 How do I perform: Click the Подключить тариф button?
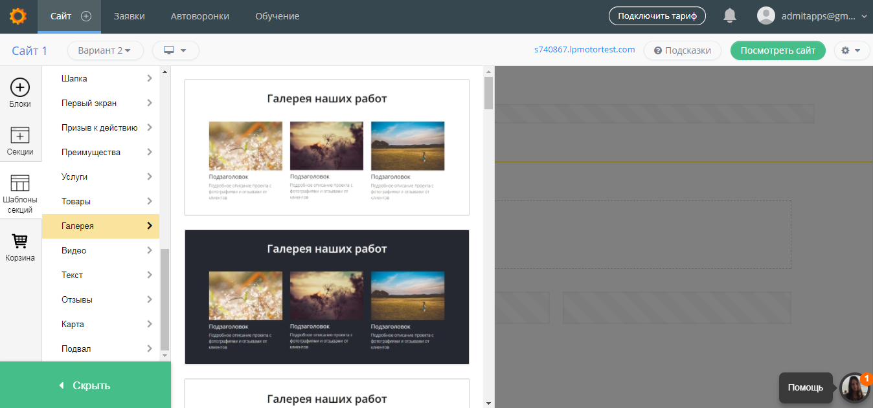click(657, 16)
